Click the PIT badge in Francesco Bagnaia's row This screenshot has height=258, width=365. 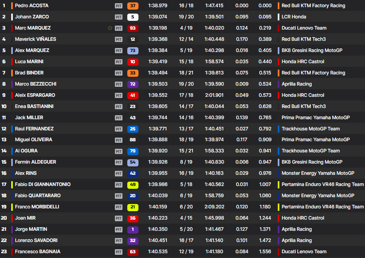(x=118, y=252)
